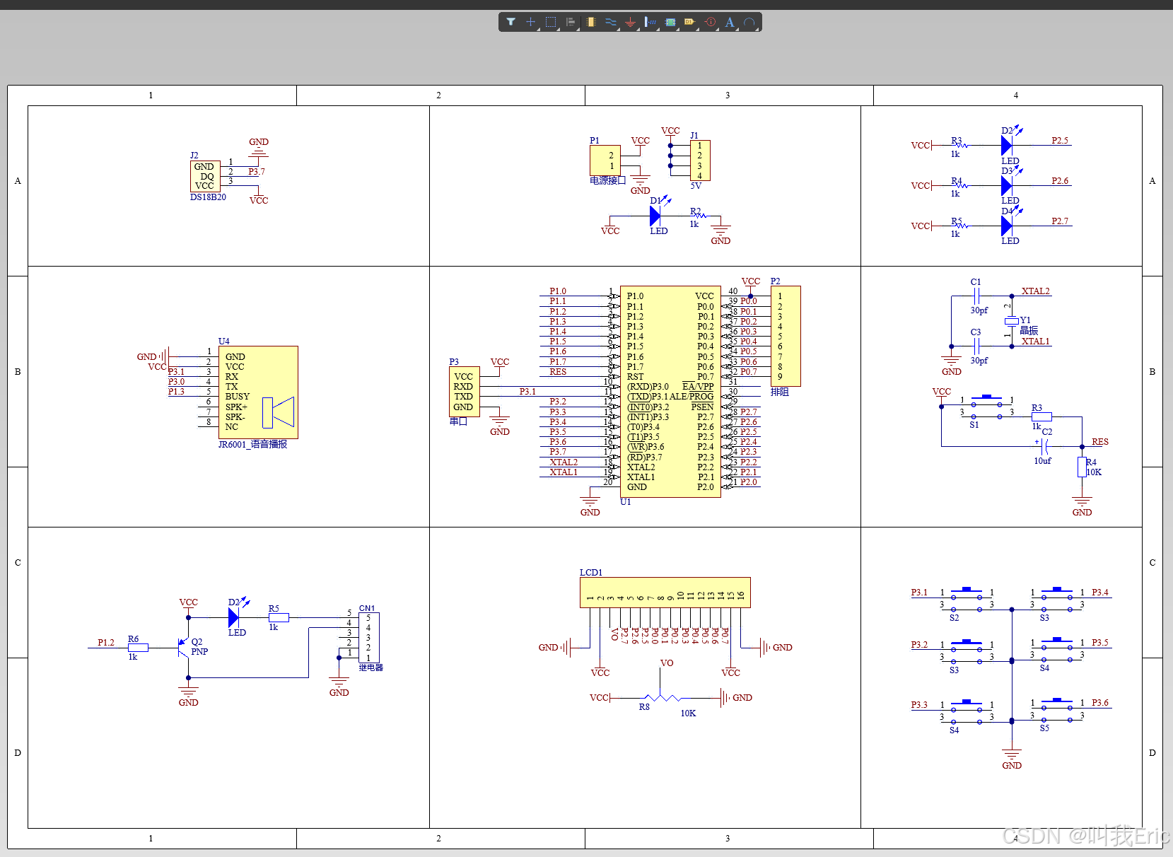
Task: Select the Place Part chip icon
Action: coord(590,22)
